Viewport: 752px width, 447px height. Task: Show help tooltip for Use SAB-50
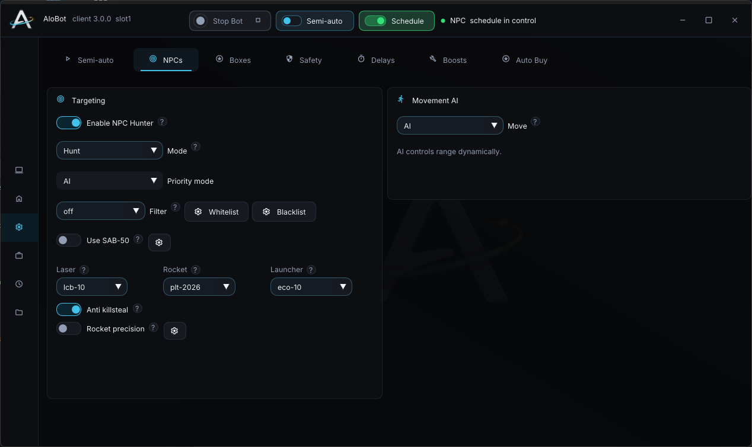point(138,239)
